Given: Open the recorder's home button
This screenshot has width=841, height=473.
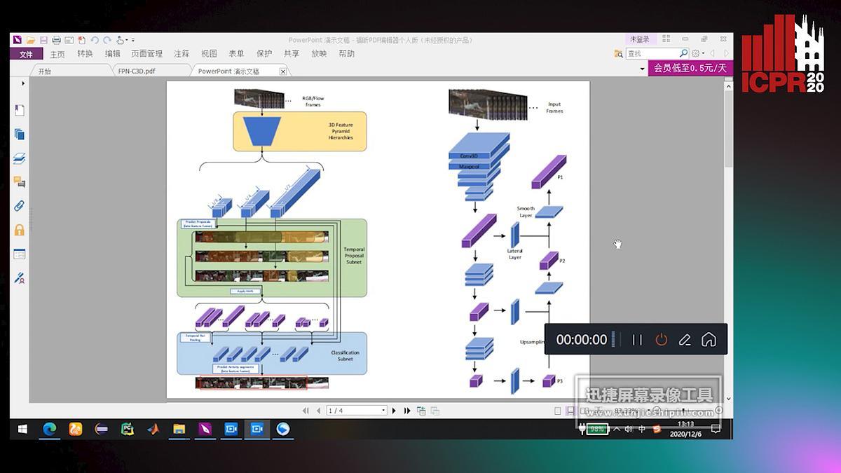Looking at the screenshot, I should click(709, 339).
